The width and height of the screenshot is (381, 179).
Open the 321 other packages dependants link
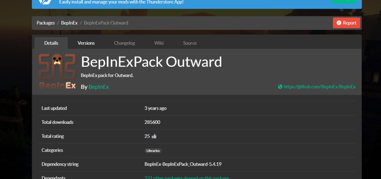pyautogui.click(x=187, y=178)
